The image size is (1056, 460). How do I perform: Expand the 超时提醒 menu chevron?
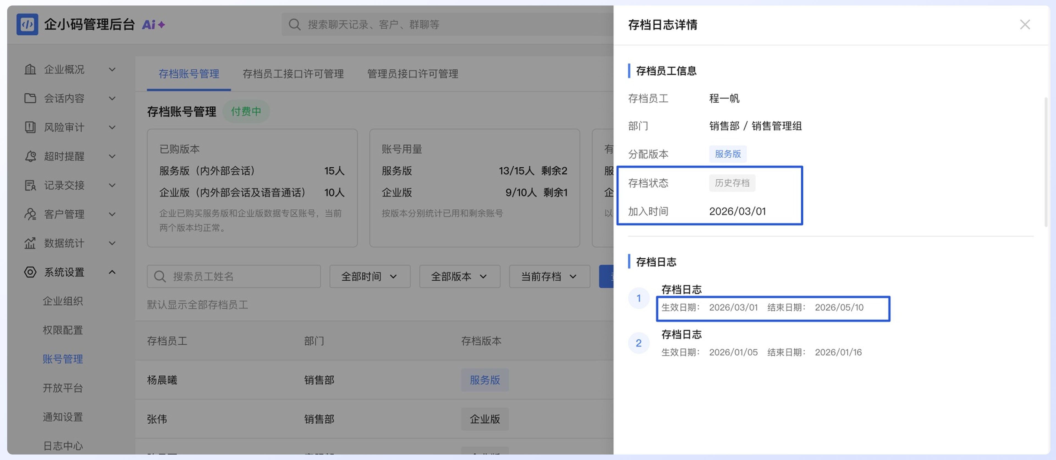(x=112, y=156)
